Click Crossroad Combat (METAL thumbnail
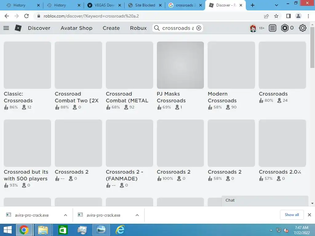The image size is (315, 236). (x=130, y=65)
